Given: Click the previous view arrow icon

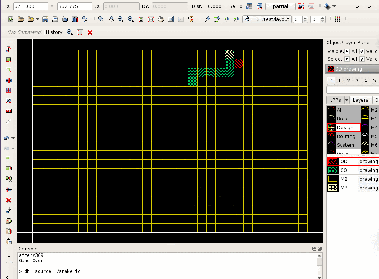Looking at the screenshot, I should click(x=171, y=19).
